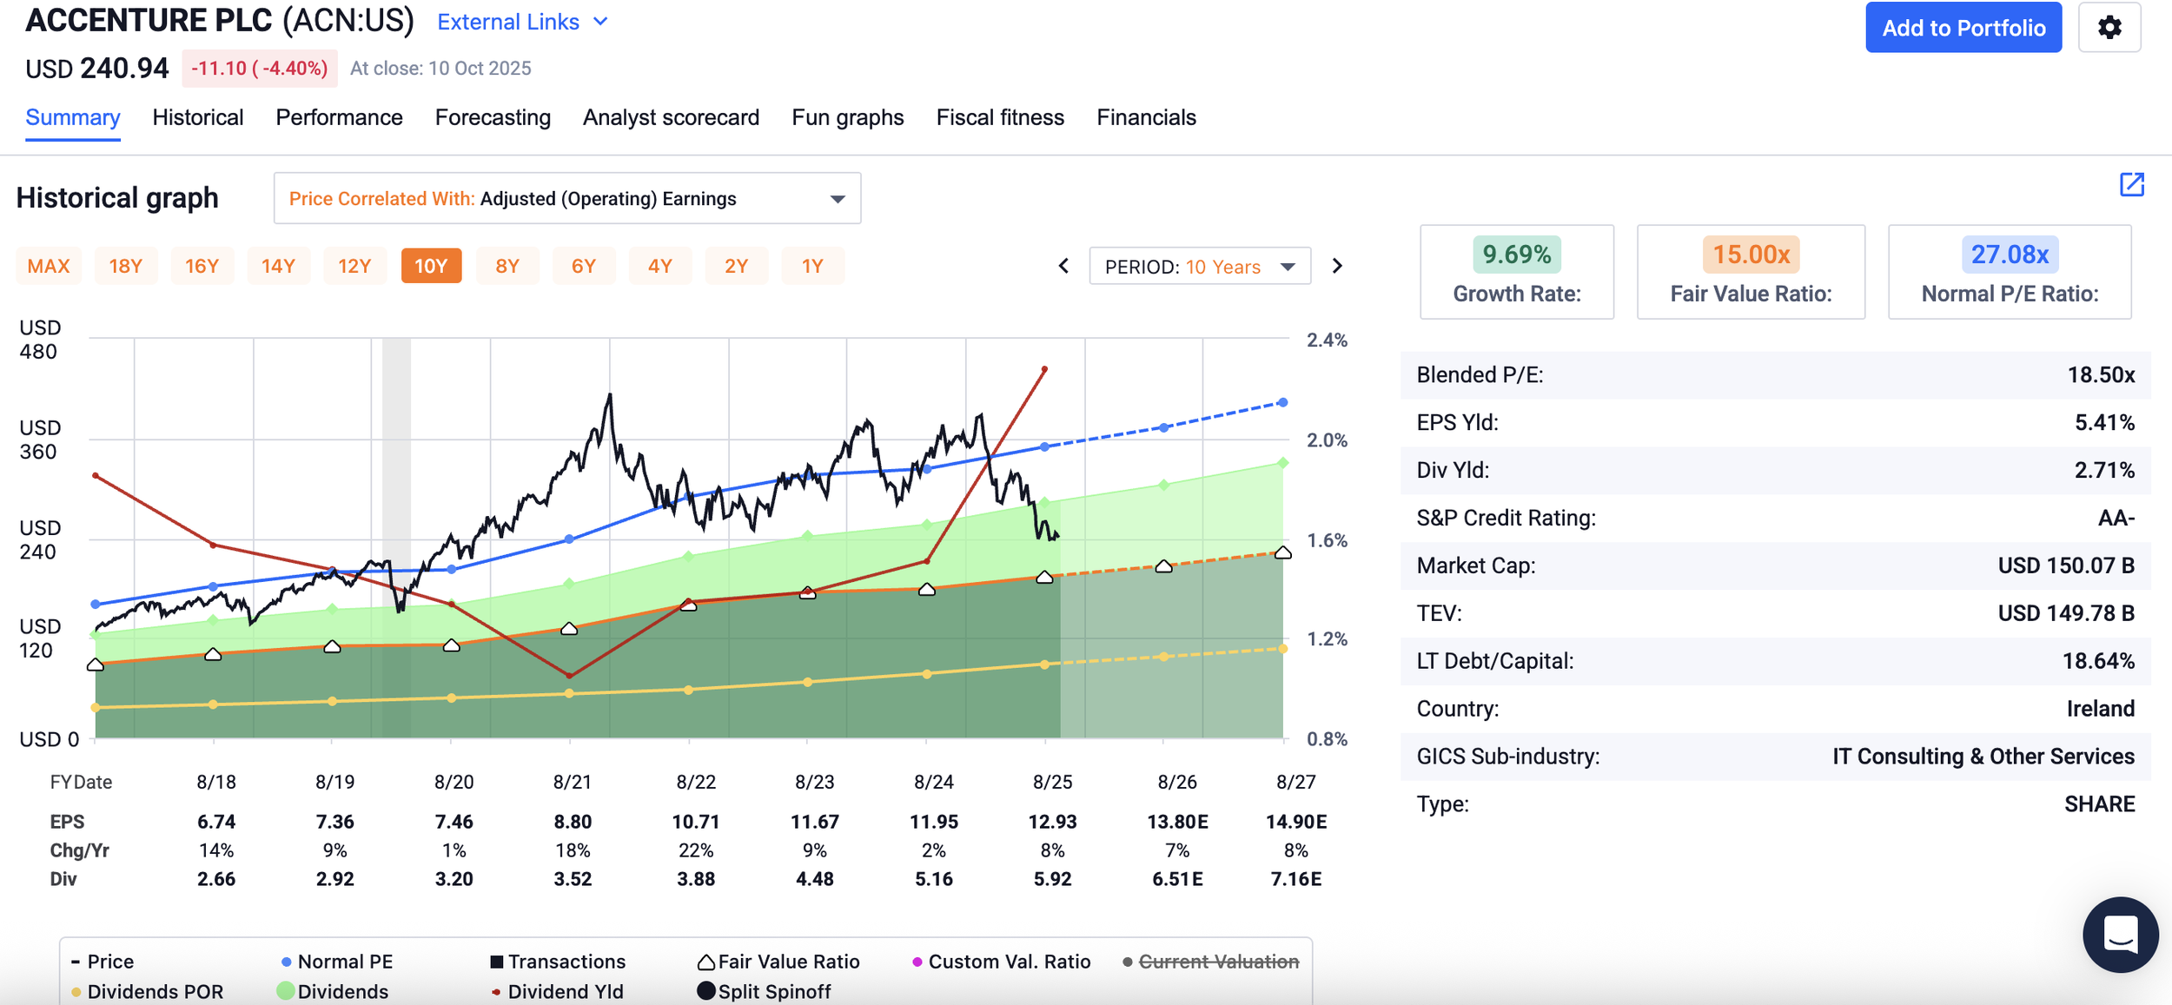
Task: Toggle the Dividends green color swatch in legend
Action: point(285,991)
